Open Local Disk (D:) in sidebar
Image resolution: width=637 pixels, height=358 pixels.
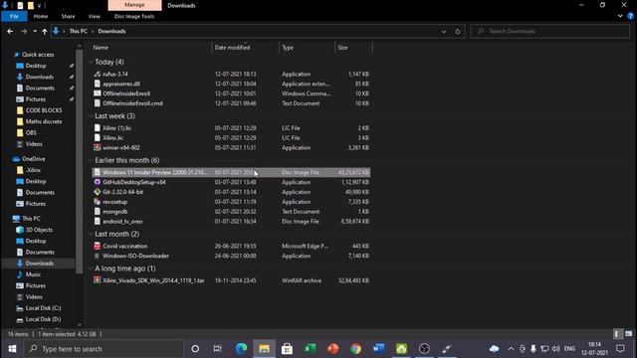(x=43, y=319)
